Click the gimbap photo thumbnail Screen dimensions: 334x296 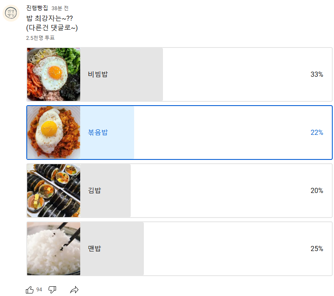tap(53, 191)
